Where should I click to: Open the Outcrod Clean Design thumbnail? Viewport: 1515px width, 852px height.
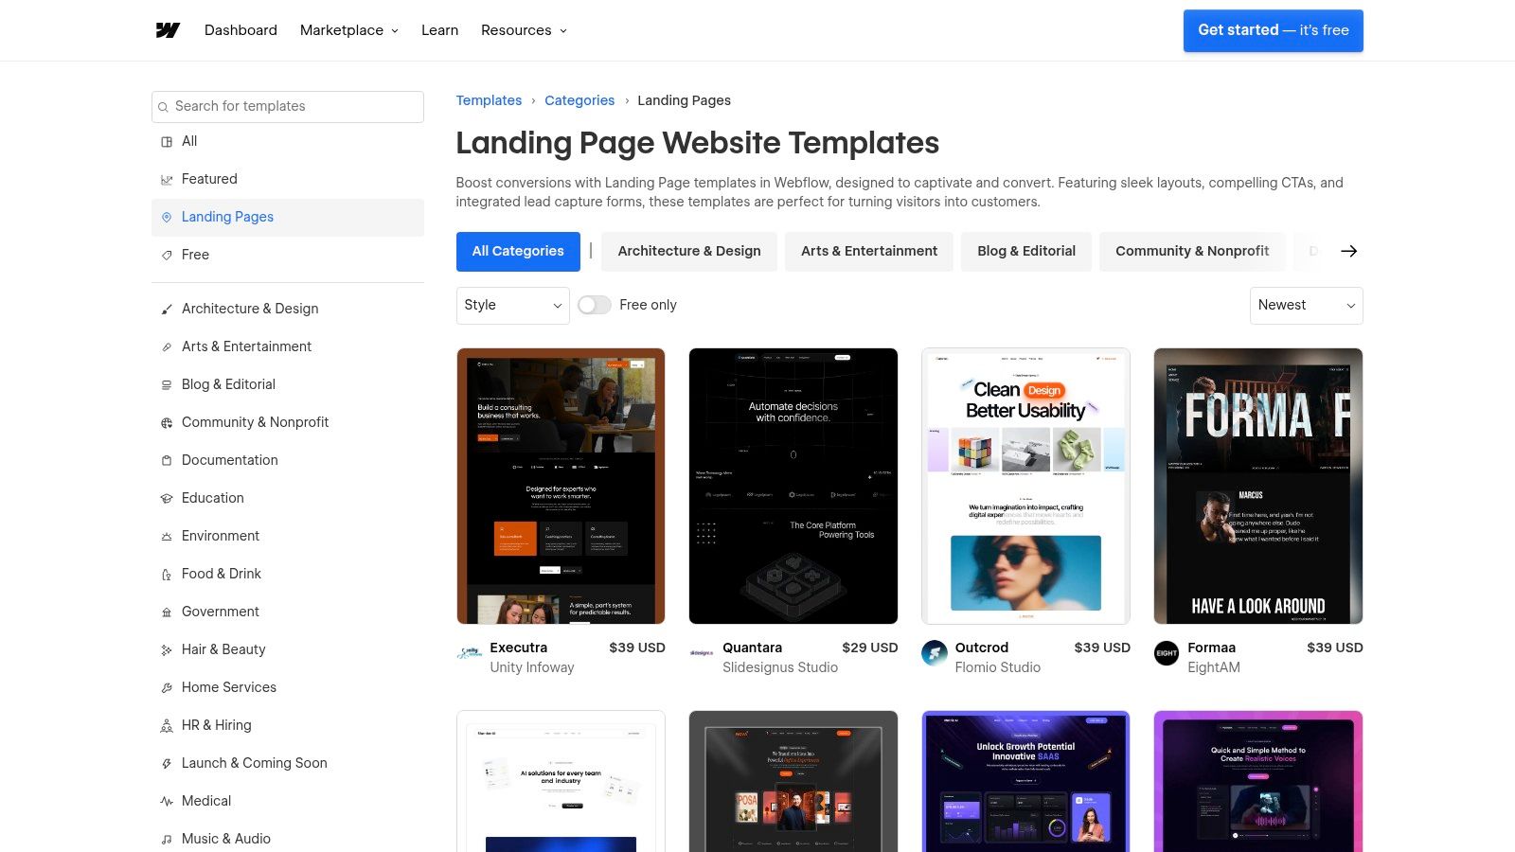click(1025, 486)
